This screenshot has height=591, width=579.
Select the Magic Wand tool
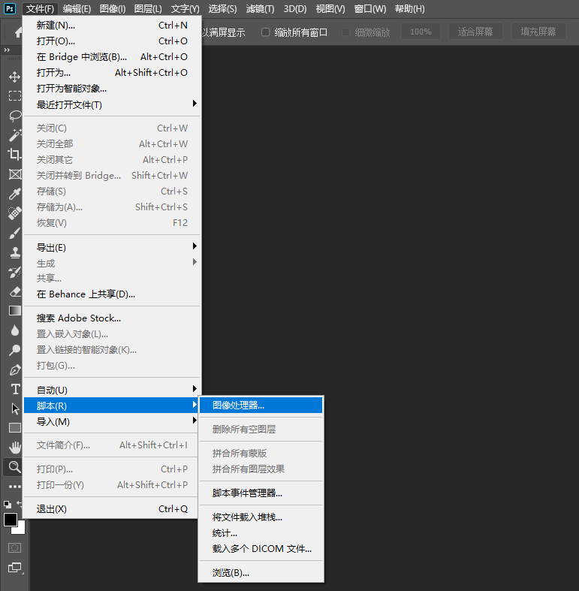click(14, 135)
